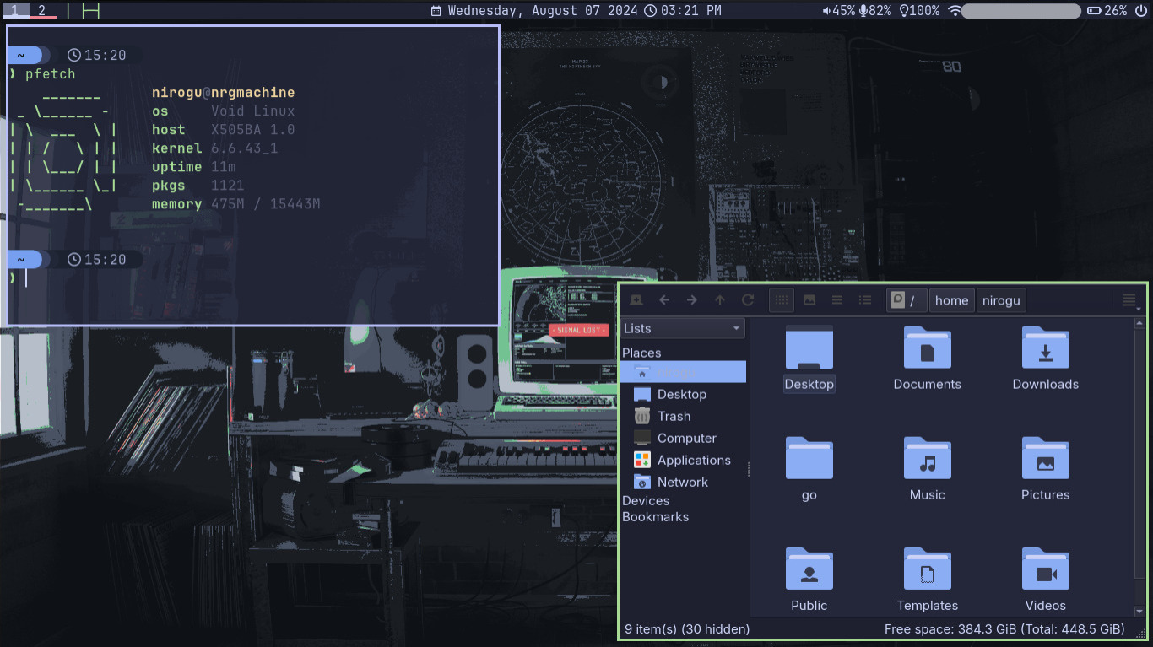1153x647 pixels.
Task: Switch to detailed list view
Action: pyautogui.click(x=865, y=300)
